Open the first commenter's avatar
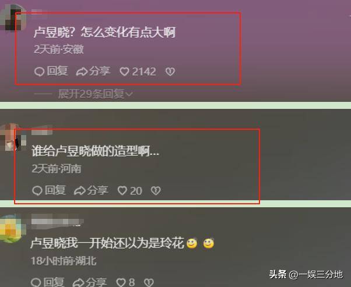This screenshot has width=351, height=287. 12,18
